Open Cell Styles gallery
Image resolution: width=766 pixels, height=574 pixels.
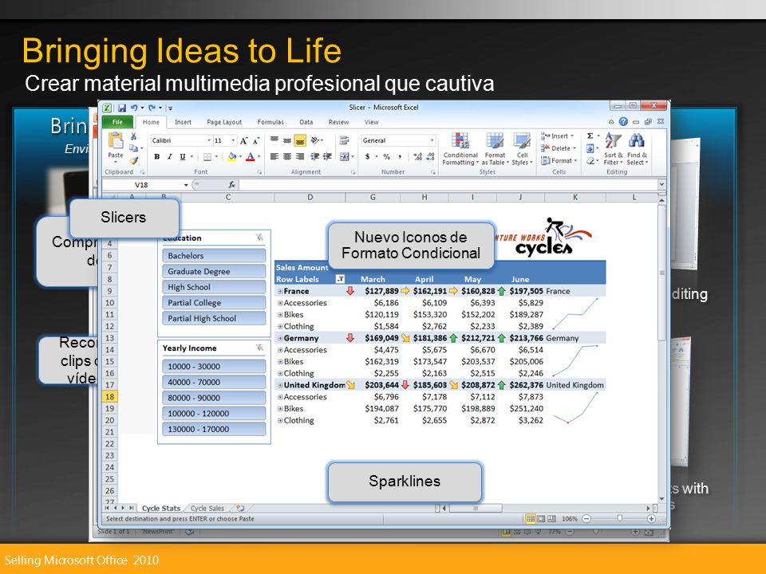pyautogui.click(x=522, y=149)
